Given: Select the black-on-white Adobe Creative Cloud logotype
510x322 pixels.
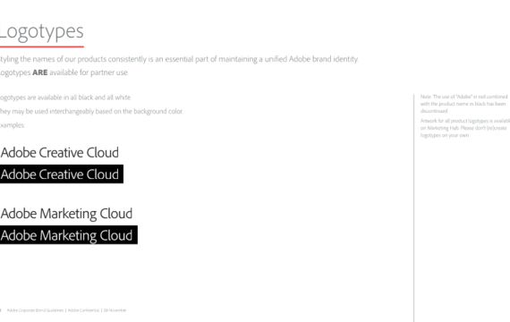Looking at the screenshot, I should [x=60, y=153].
